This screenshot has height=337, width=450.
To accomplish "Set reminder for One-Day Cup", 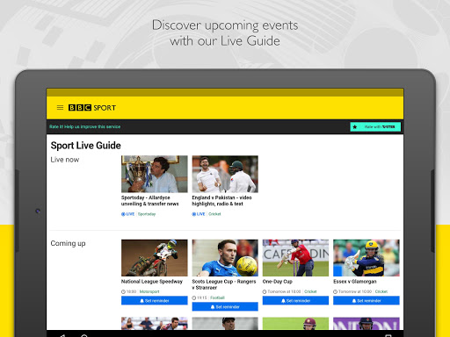I will pyautogui.click(x=295, y=300).
